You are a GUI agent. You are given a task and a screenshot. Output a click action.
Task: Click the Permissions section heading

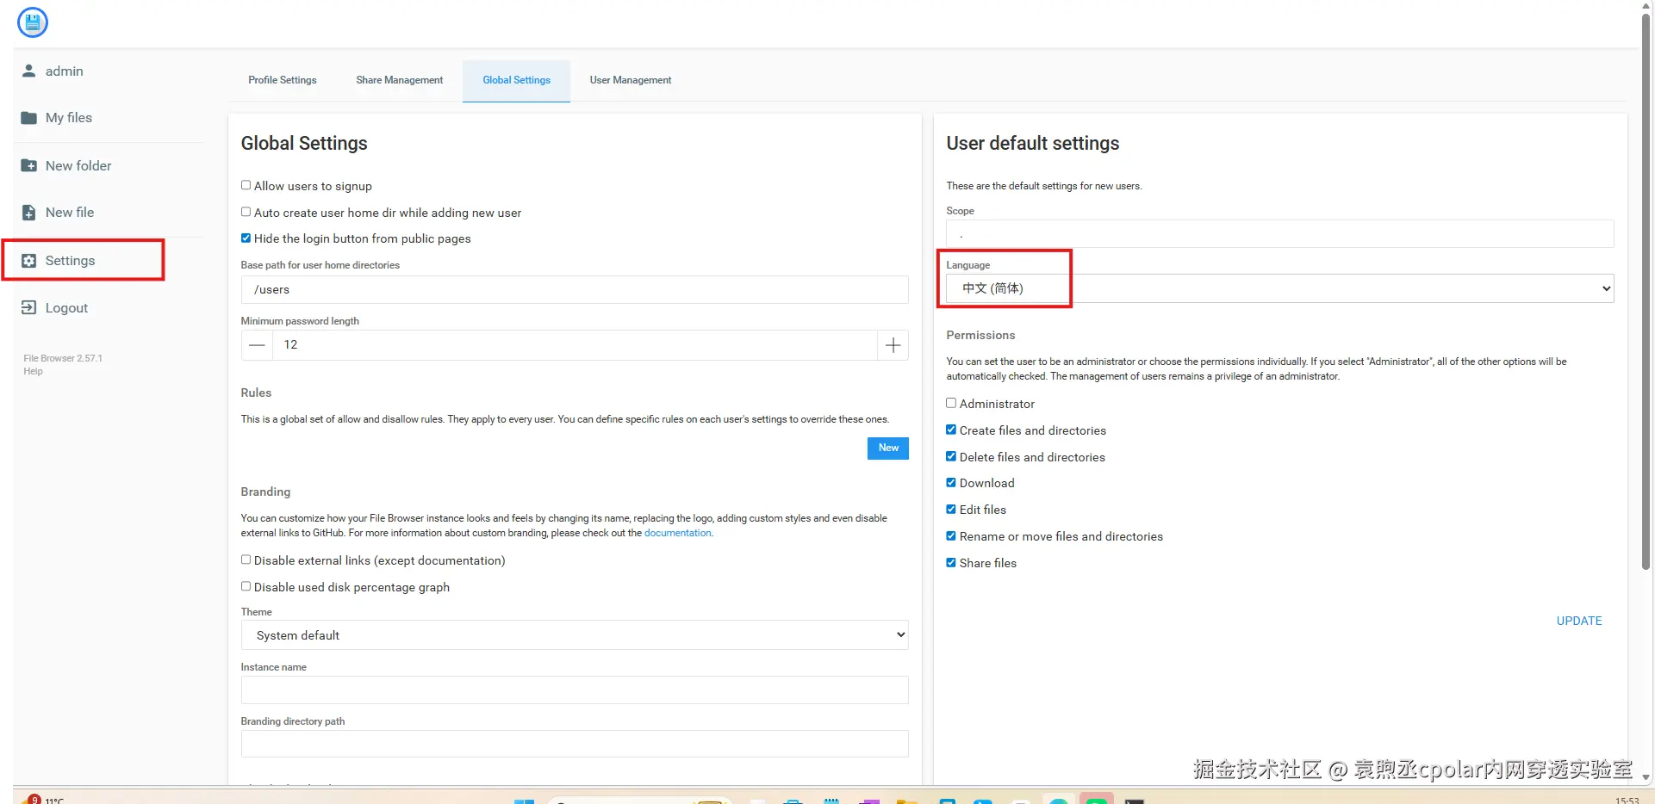tap(980, 335)
